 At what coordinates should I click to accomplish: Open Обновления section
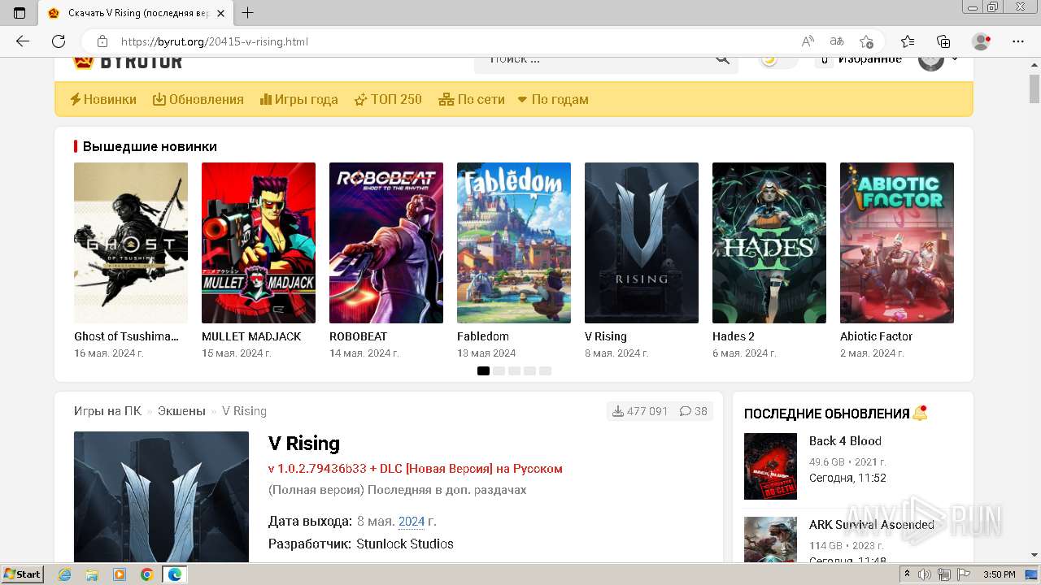pos(198,99)
